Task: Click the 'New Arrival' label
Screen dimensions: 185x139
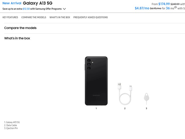Action: pos(12,3)
